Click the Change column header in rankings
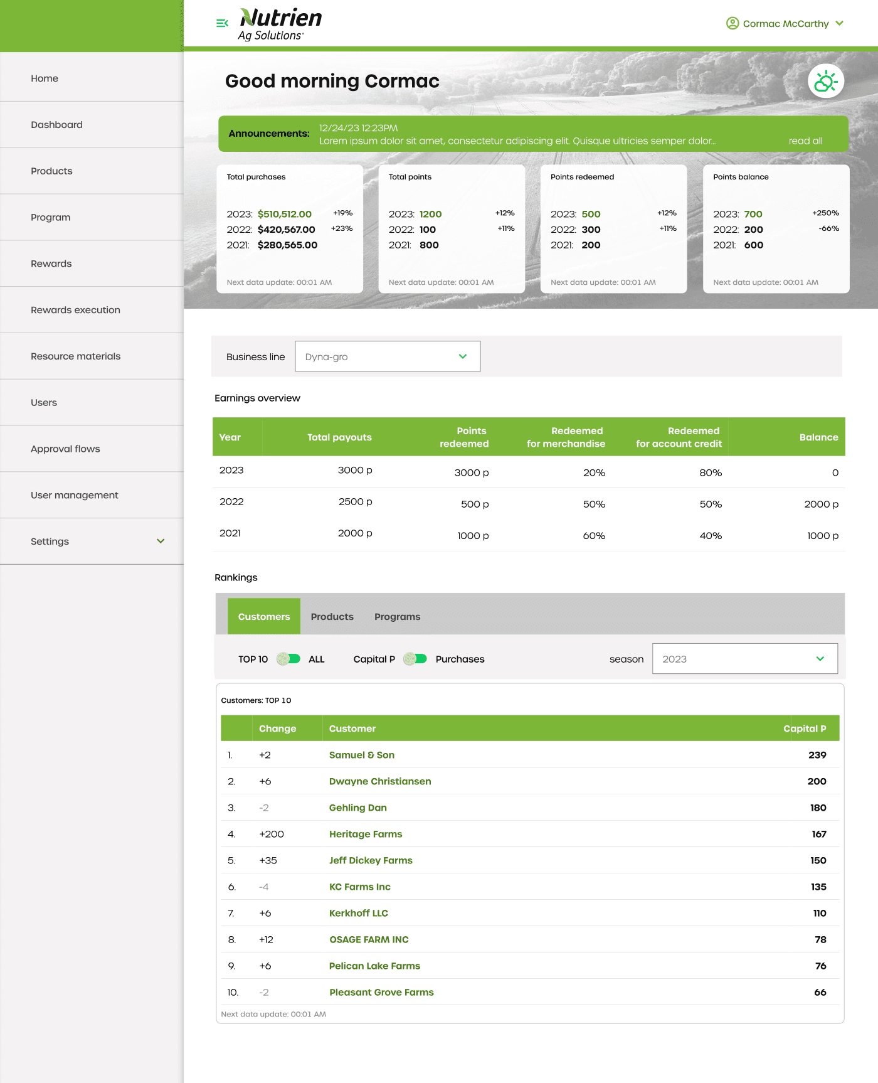Image resolution: width=878 pixels, height=1083 pixels. (278, 728)
